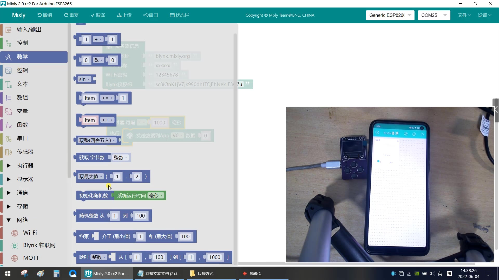
Task: Click the Wi-Fi network category icon
Action: pos(15,233)
